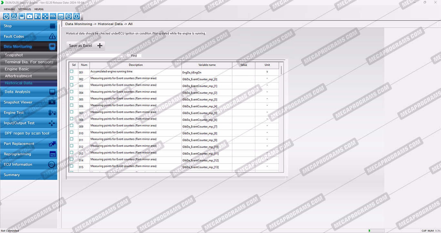Click the gears engine test toolbar icon

[x=37, y=16]
